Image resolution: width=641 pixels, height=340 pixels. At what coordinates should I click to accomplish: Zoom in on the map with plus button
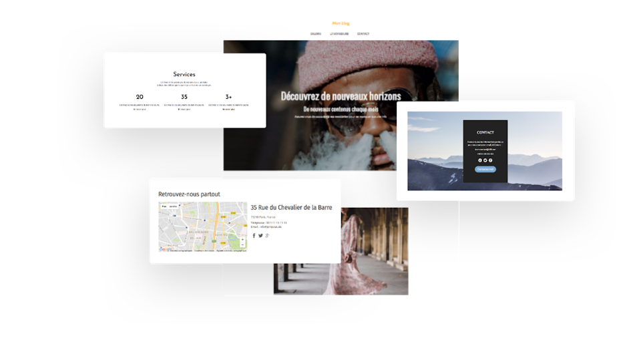(243, 240)
